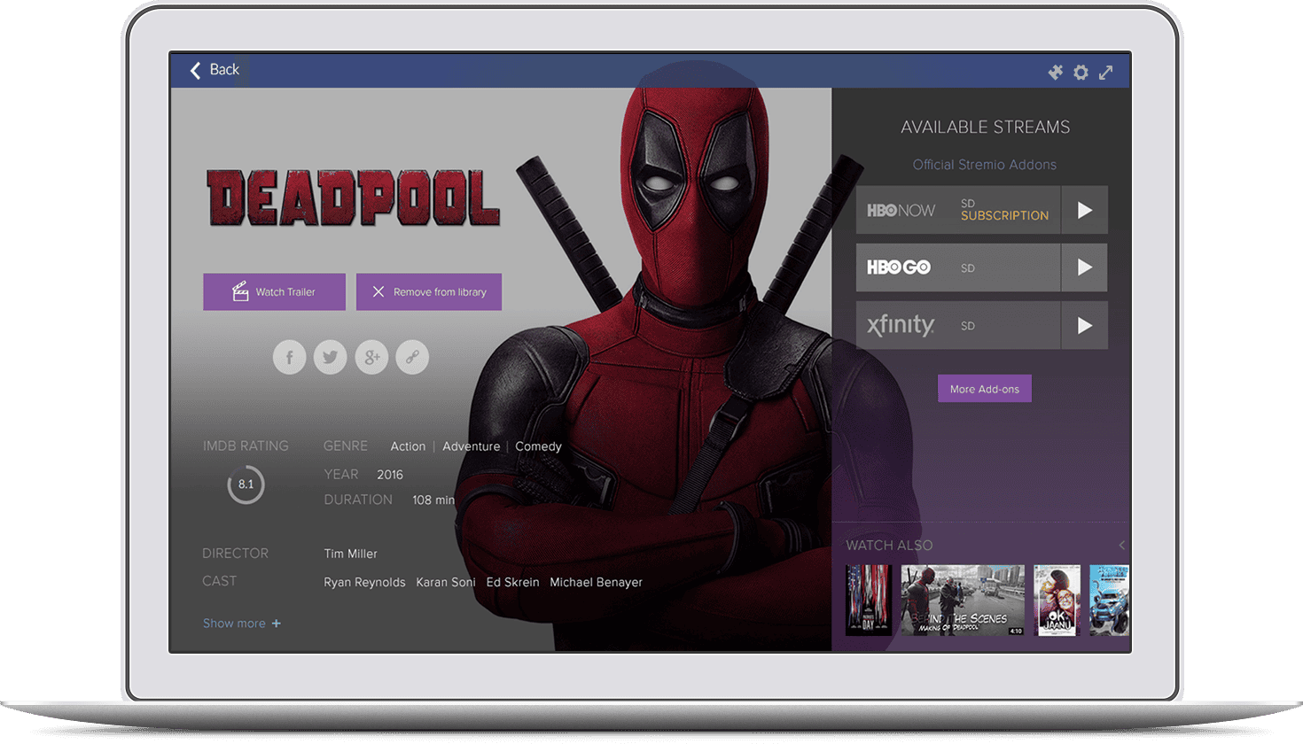This screenshot has height=744, width=1303.
Task: Click the HBO GO logo
Action: coord(899,267)
